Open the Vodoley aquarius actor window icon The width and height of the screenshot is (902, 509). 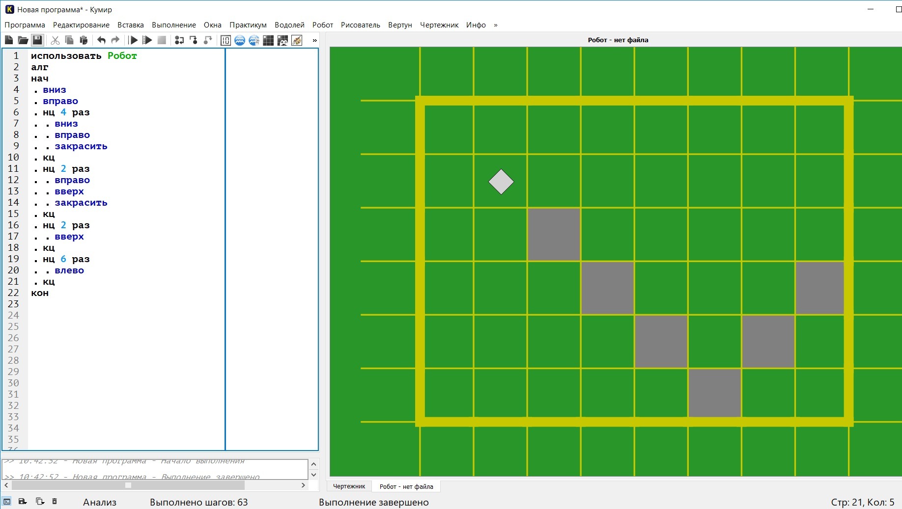240,40
